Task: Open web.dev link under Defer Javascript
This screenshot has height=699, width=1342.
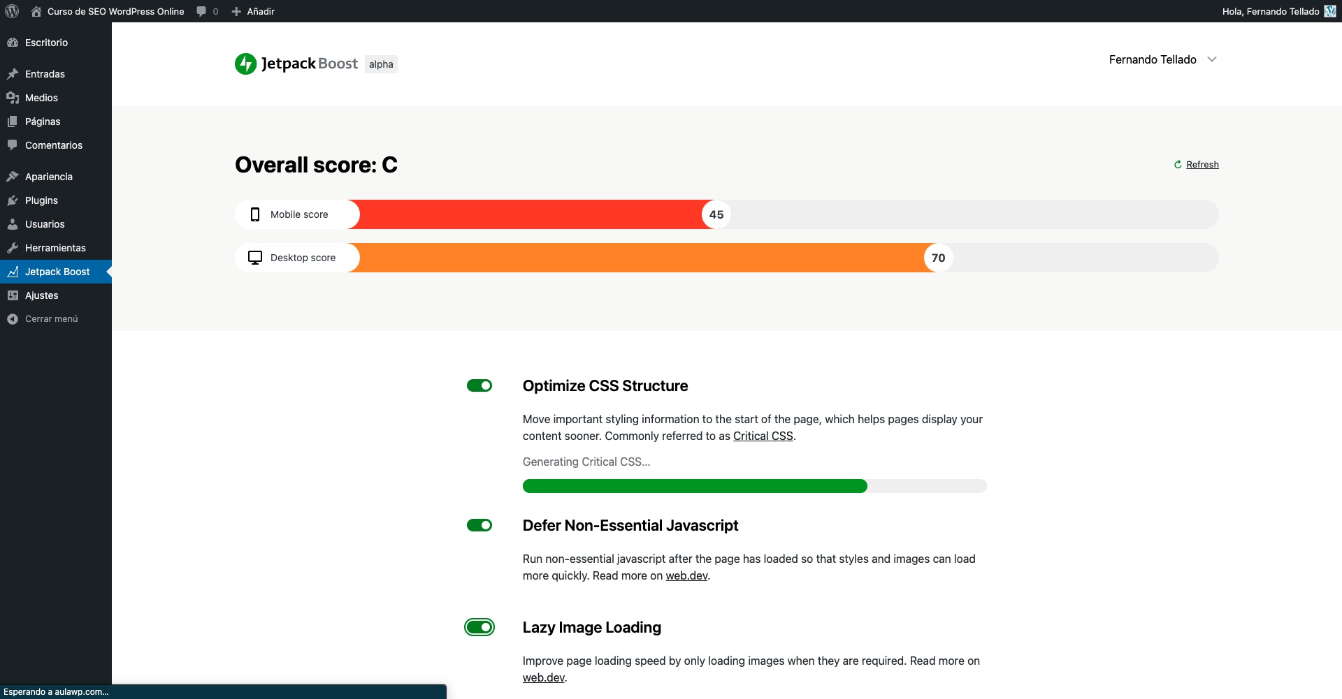Action: point(686,575)
